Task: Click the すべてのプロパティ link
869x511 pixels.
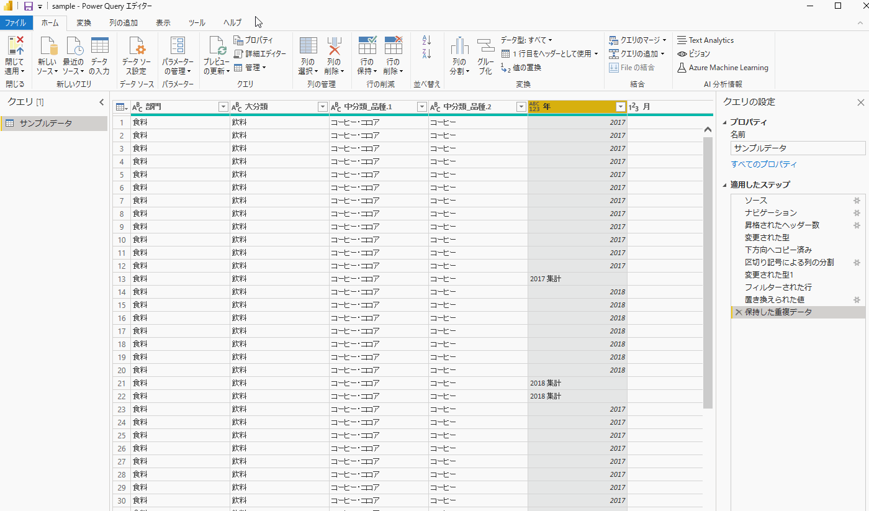Action: point(763,165)
